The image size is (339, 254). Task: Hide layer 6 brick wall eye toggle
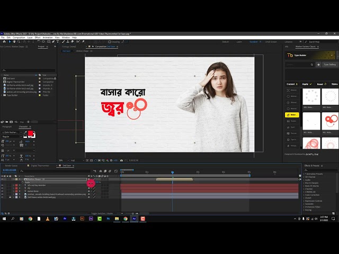(x=2, y=197)
